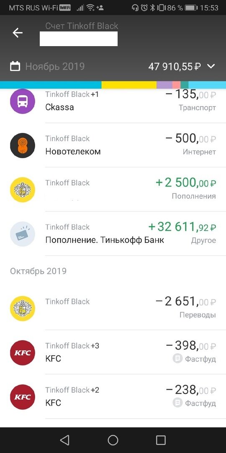Tap the Android back triangle button
Screen dimensions: 226x453
64,440
